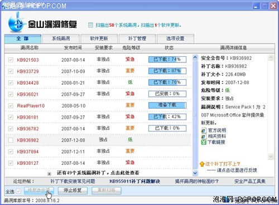
Task: Click the 准备下载 progress bar
Action: click(167, 105)
